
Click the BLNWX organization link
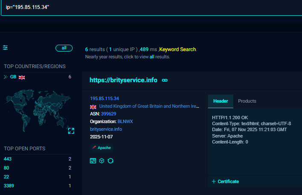[125, 121]
